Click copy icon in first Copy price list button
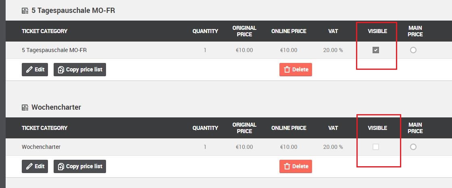This screenshot has height=188, width=452. pos(61,70)
